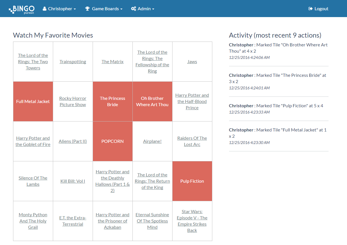Mark the Trainspotting tile

tap(73, 62)
